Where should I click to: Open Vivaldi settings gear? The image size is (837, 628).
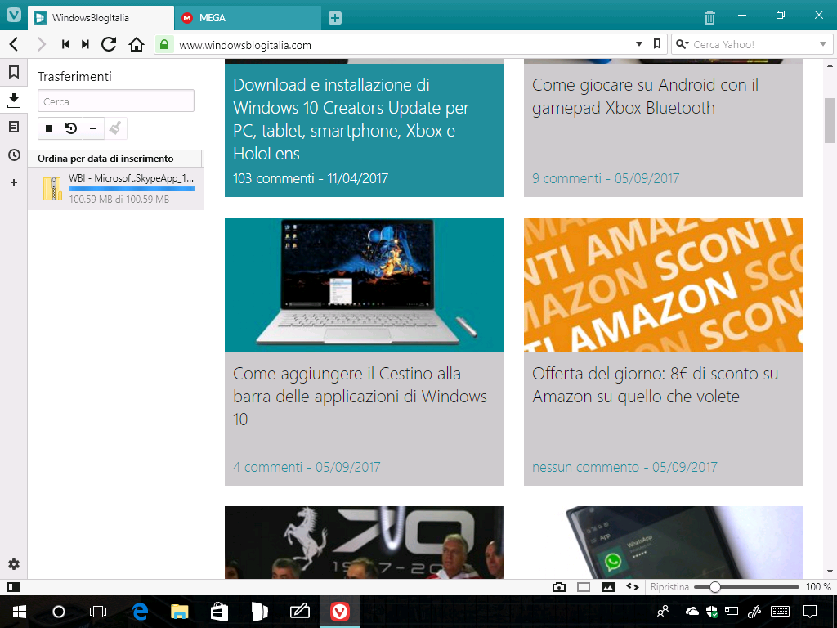[14, 564]
